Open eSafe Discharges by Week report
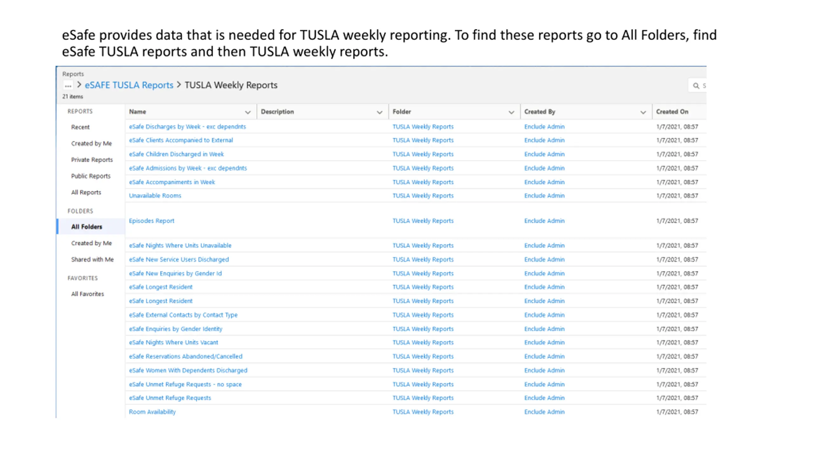 tap(187, 127)
